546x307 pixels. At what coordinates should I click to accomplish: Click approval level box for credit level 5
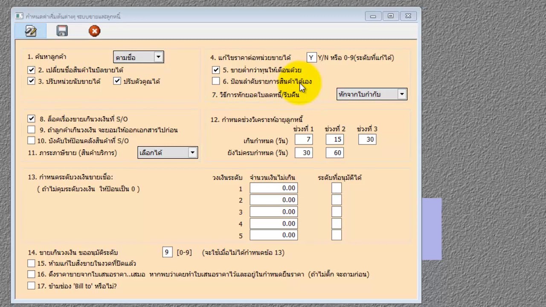(337, 235)
